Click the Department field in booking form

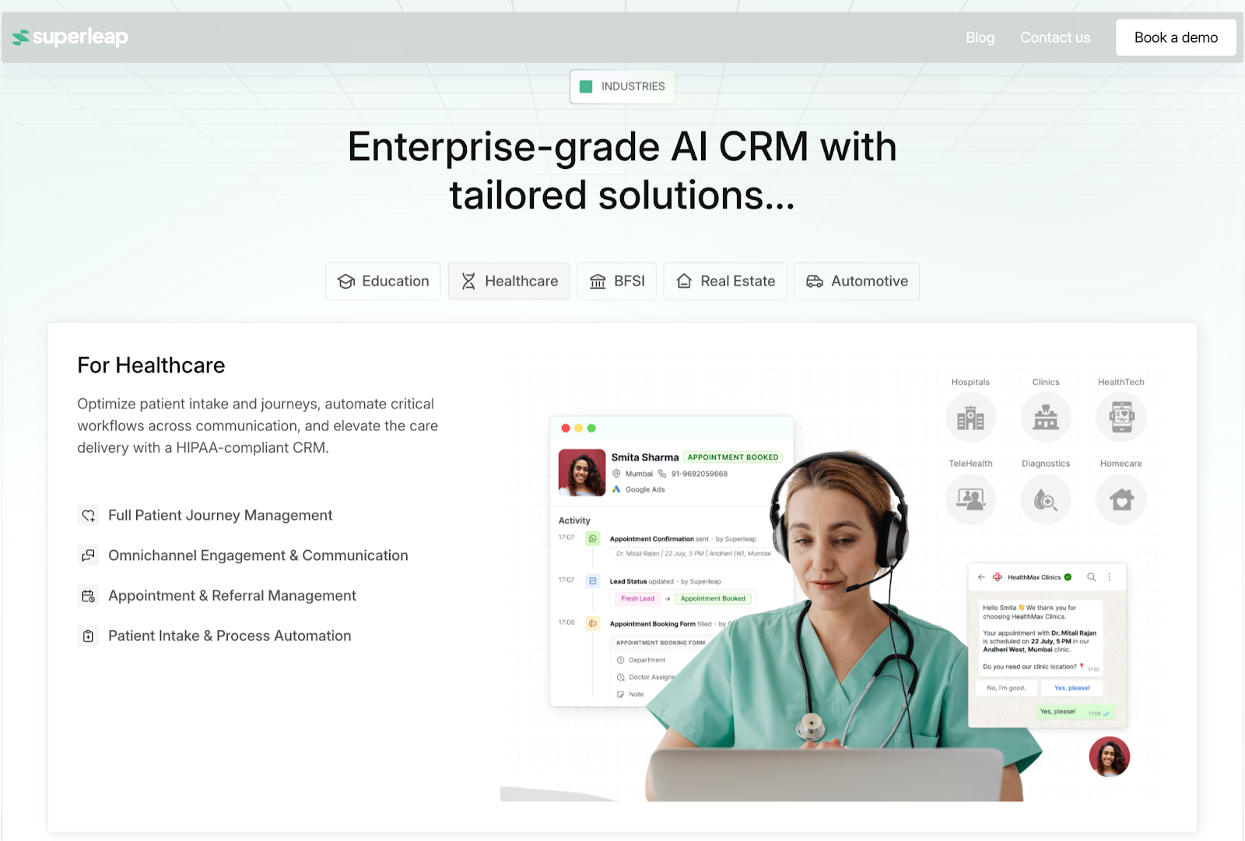tap(647, 660)
